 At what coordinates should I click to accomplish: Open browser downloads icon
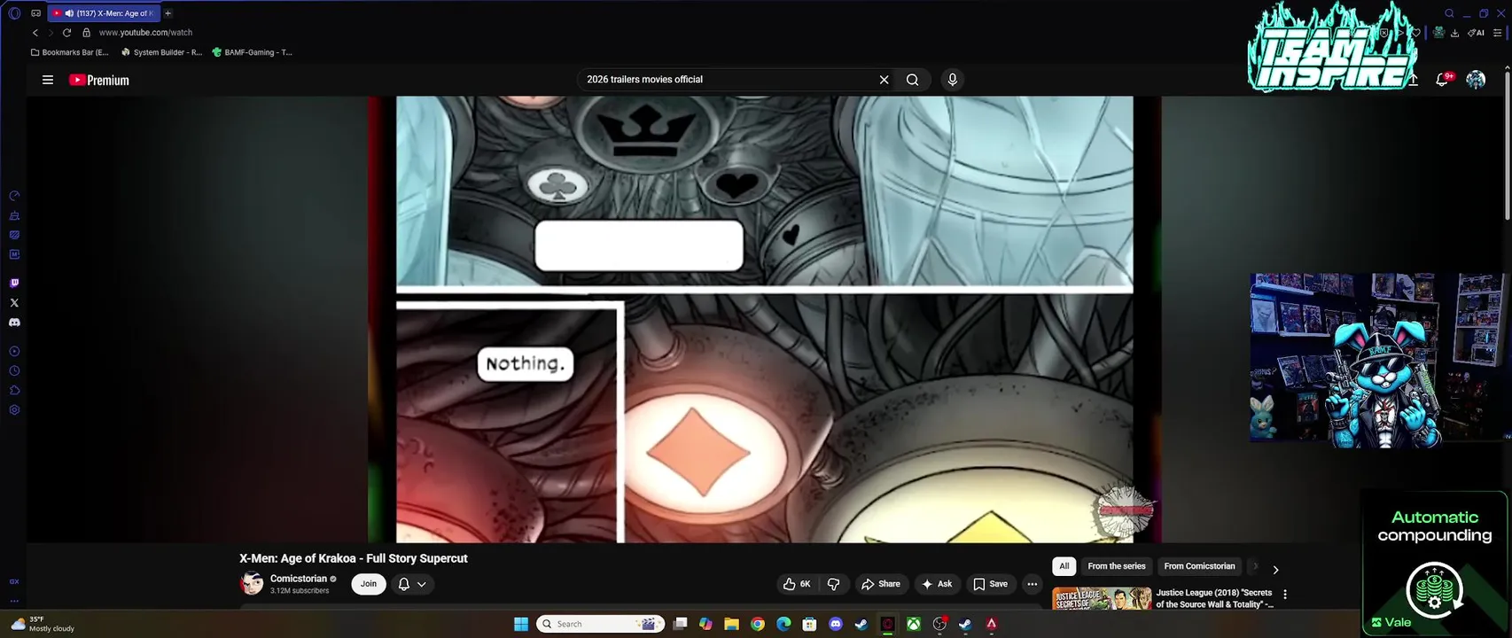point(1454,33)
